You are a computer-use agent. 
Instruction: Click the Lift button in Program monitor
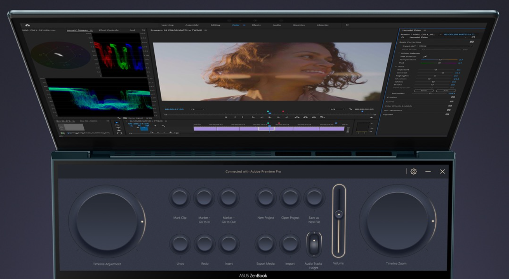pyautogui.click(x=297, y=117)
